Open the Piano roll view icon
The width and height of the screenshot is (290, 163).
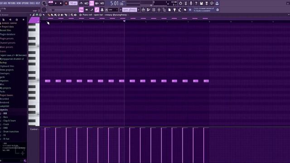click(x=149, y=10)
